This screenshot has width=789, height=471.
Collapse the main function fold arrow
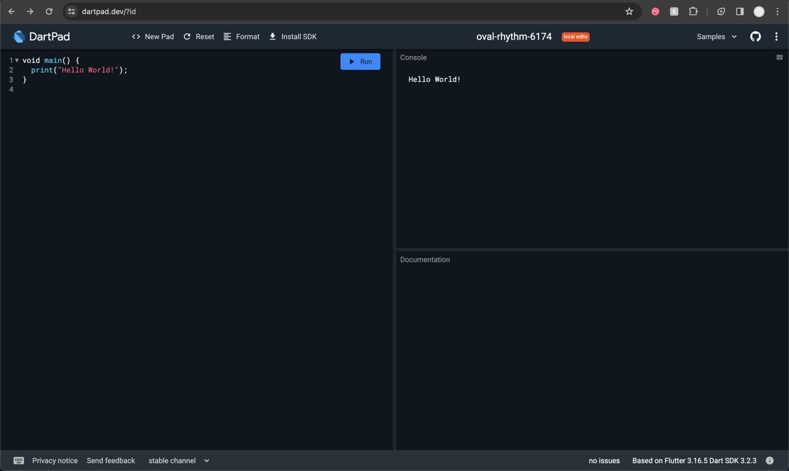pos(17,60)
